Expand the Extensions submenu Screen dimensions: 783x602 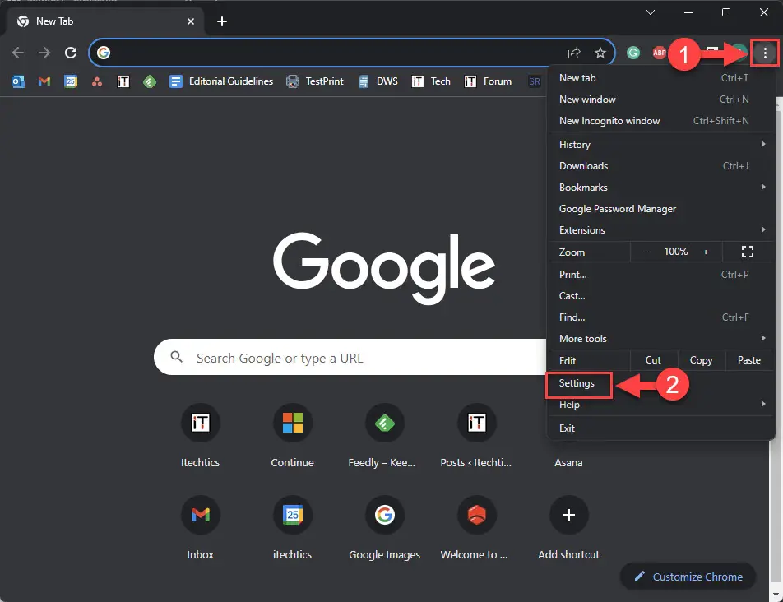(662, 230)
